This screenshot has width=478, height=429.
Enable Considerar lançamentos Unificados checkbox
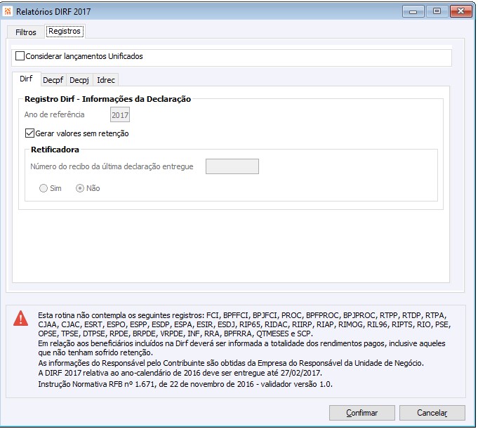[x=20, y=56]
